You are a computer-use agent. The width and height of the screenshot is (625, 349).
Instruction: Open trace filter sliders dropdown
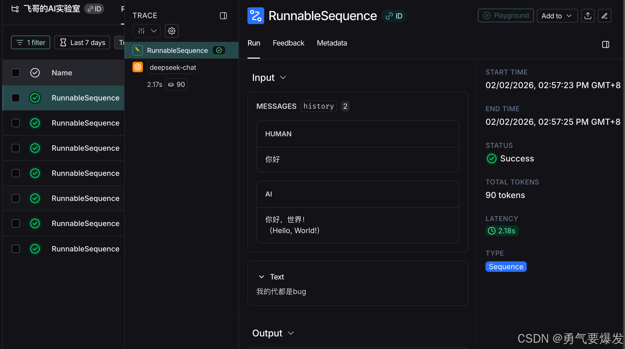pyautogui.click(x=147, y=31)
